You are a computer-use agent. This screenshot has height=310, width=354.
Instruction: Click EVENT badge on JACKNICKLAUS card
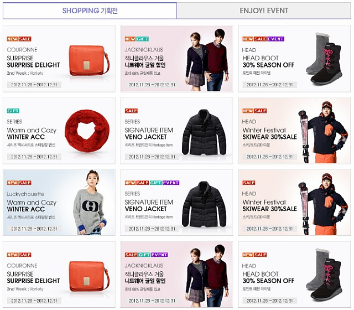159,255
